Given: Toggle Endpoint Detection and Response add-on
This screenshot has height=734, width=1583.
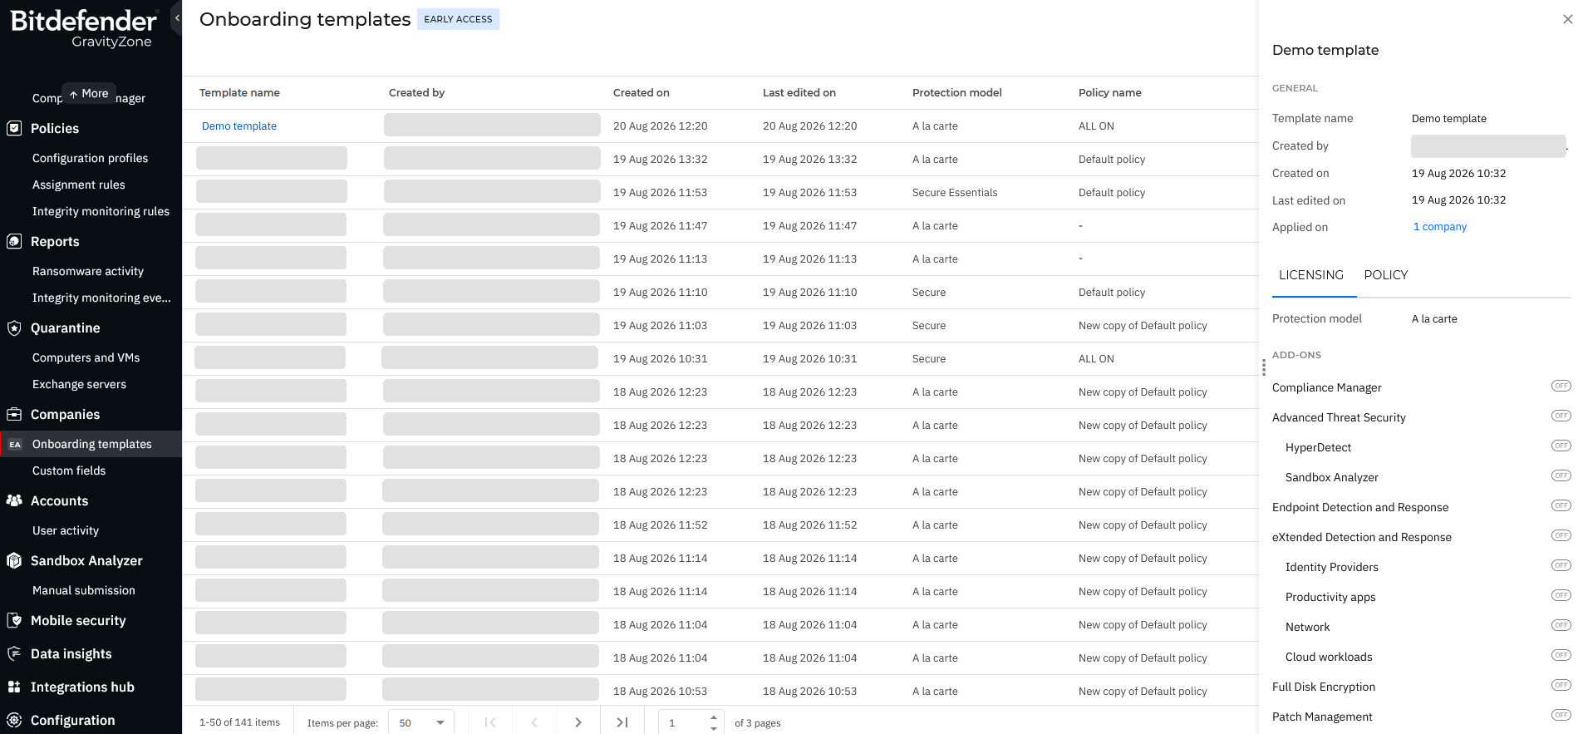Looking at the screenshot, I should coord(1561,505).
